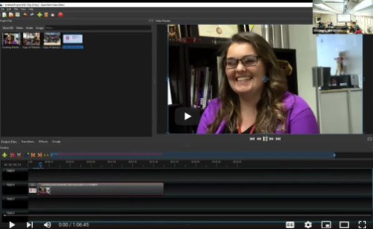
Task: Open YouTube settings gear menu
Action: point(308,225)
